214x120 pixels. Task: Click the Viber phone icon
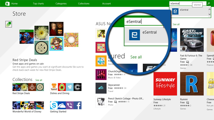[70, 105]
